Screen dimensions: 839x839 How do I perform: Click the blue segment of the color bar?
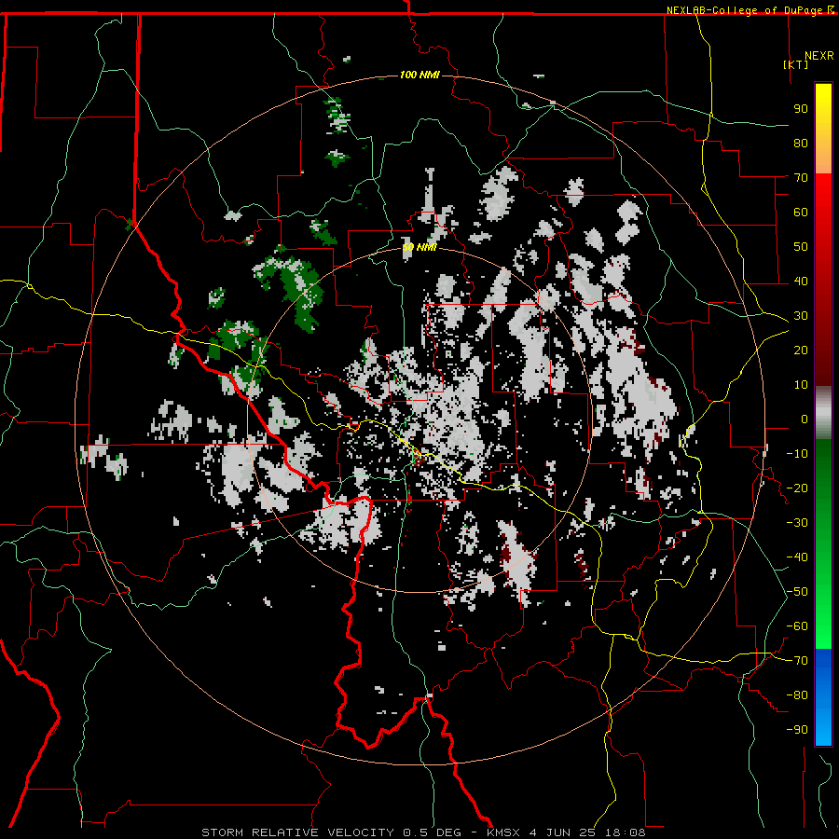pos(823,696)
